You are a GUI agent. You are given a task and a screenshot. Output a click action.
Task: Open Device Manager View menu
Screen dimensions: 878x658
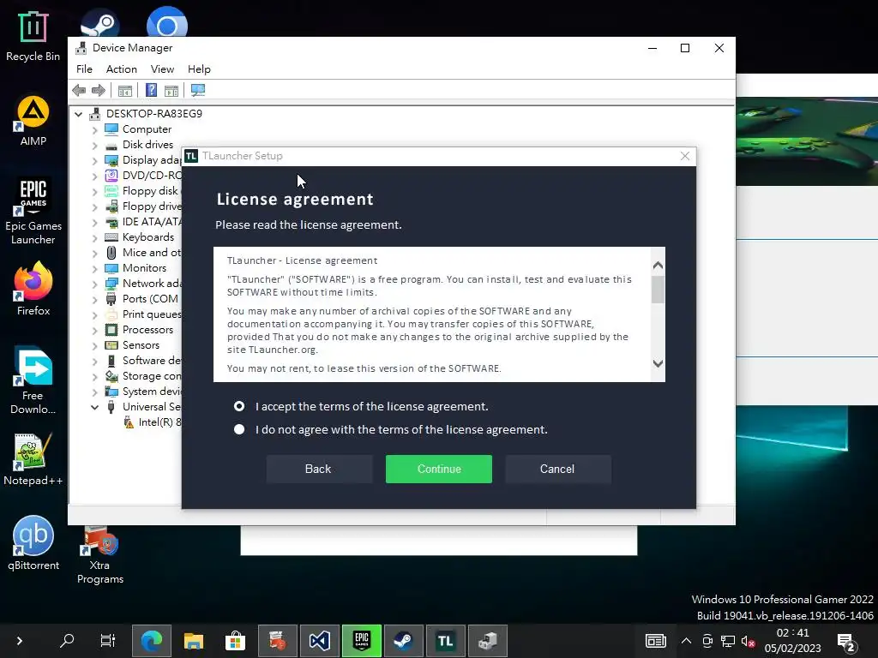tap(162, 69)
